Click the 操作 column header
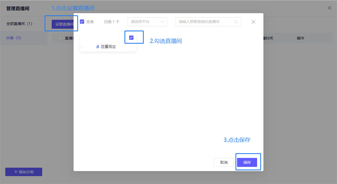337x184 pixels. [300, 38]
